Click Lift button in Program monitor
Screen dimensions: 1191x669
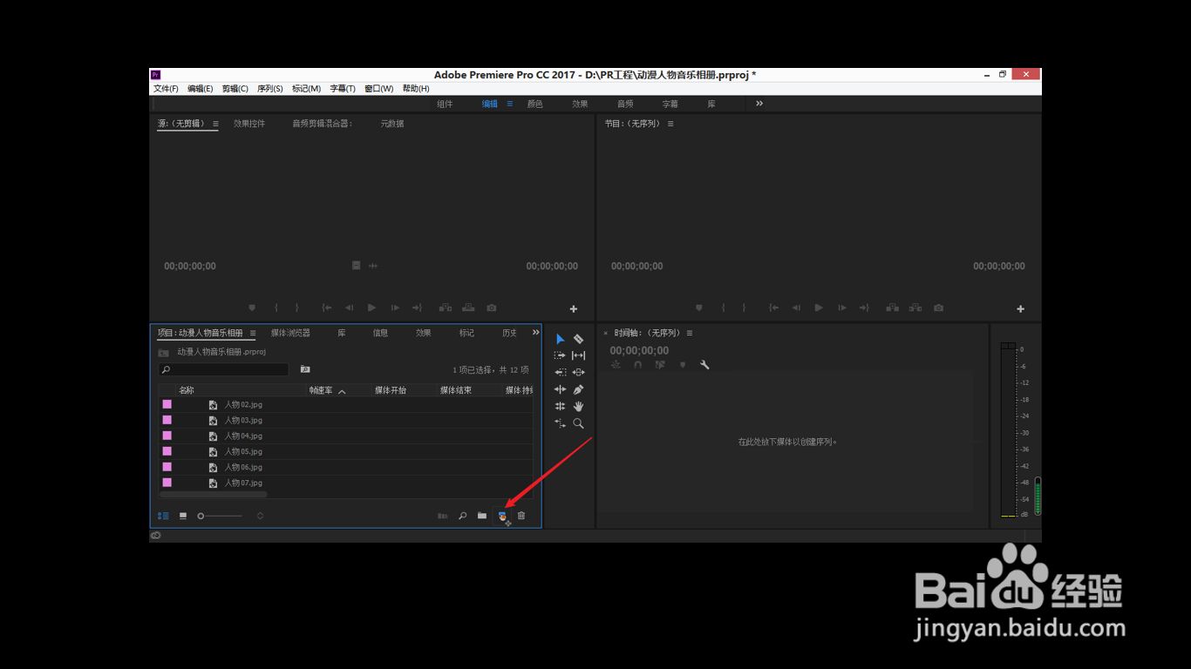[x=892, y=307]
